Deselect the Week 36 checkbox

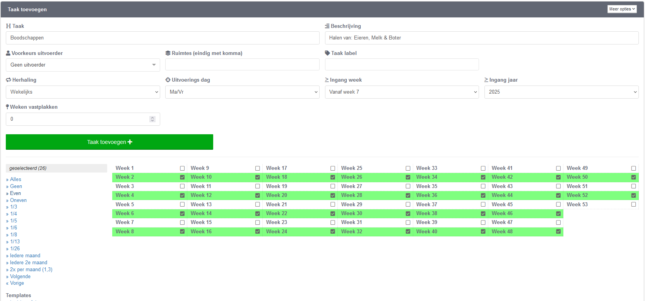[483, 195]
